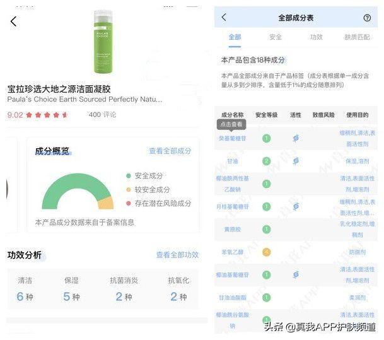Tap safety level badge for 黄原胶
The height and width of the screenshot is (340, 384).
point(267,229)
